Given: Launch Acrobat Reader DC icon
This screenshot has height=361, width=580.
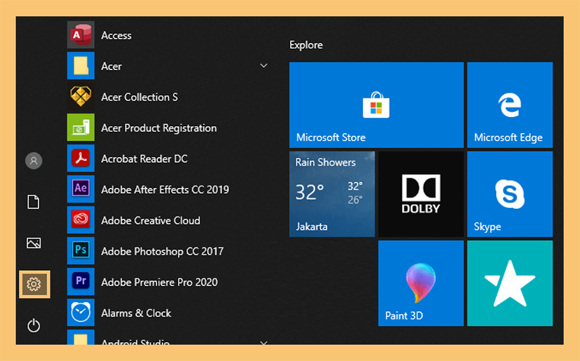Looking at the screenshot, I should pyautogui.click(x=81, y=159).
